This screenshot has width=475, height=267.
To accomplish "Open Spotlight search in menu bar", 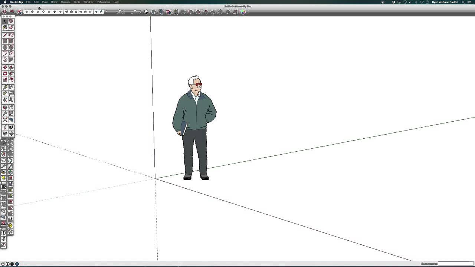I will tap(463, 2).
